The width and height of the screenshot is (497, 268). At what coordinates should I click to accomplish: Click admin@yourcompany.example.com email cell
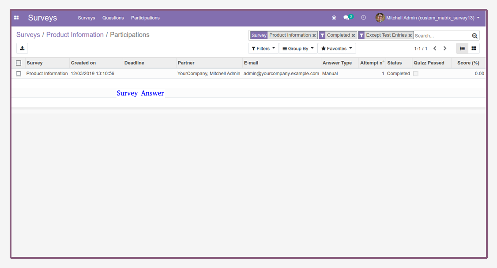[x=281, y=74]
